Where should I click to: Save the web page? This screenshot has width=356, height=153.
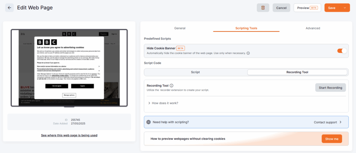point(332,8)
